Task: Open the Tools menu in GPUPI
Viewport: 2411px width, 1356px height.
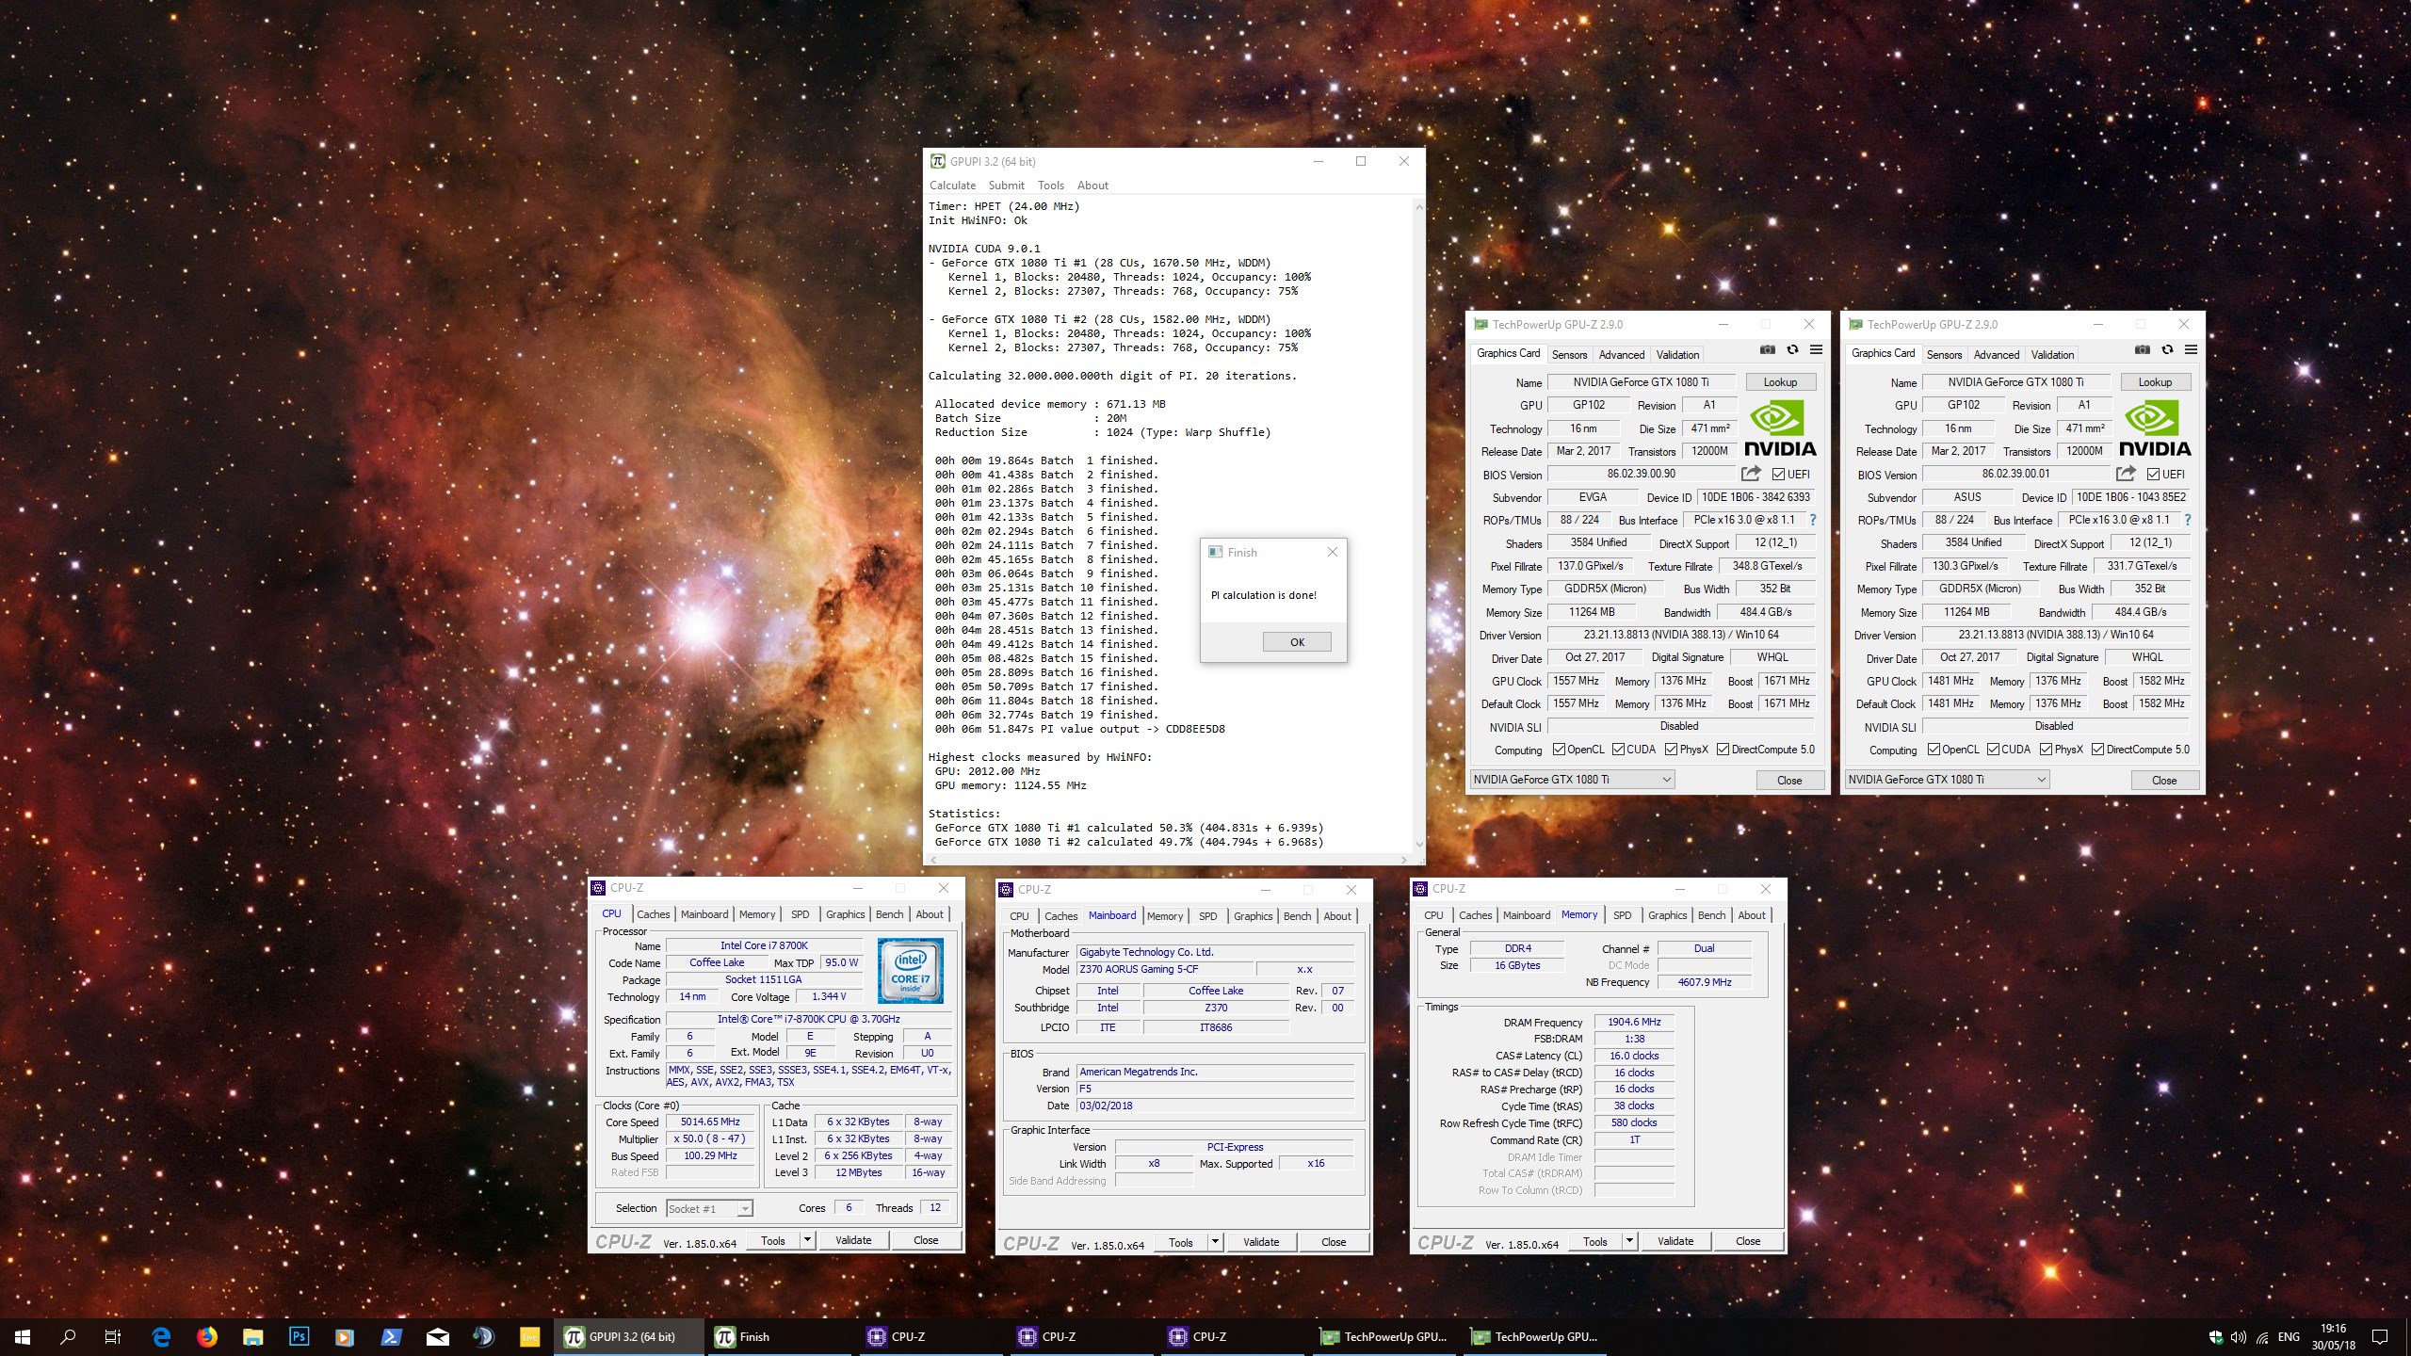Action: click(x=1050, y=186)
